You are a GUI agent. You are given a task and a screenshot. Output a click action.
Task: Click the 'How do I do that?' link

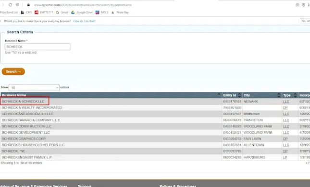coord(85,21)
